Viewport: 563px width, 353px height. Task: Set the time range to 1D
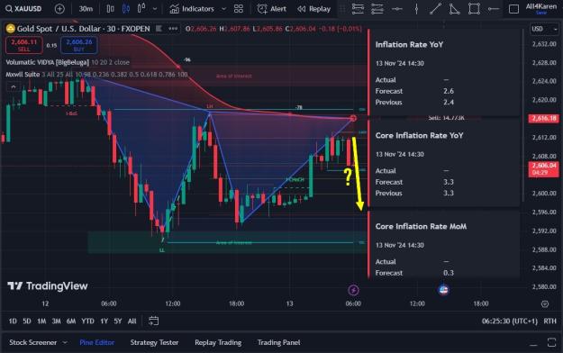point(13,321)
